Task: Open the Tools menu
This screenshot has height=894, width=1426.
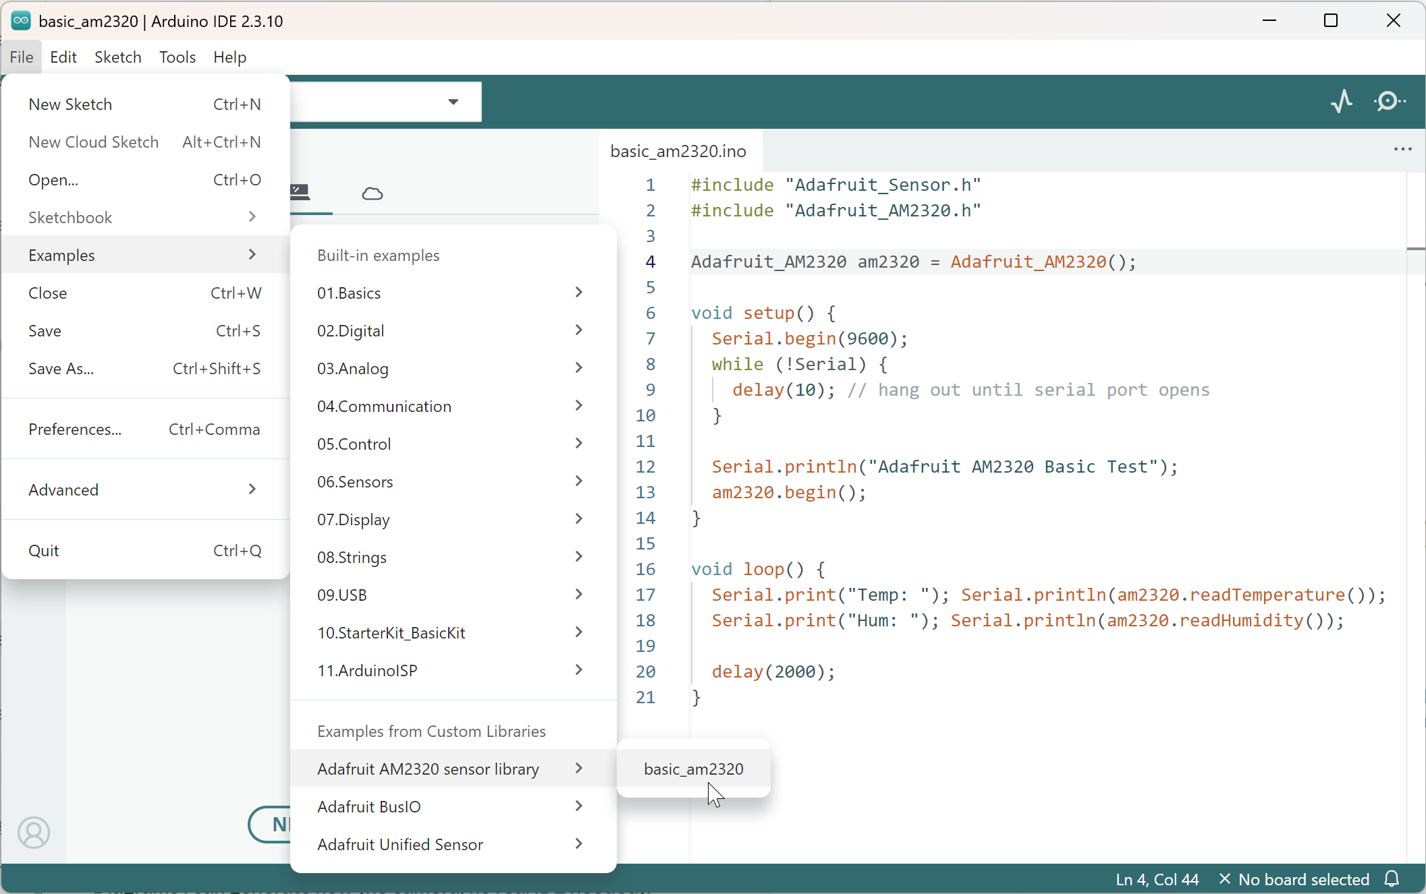Action: 177,57
